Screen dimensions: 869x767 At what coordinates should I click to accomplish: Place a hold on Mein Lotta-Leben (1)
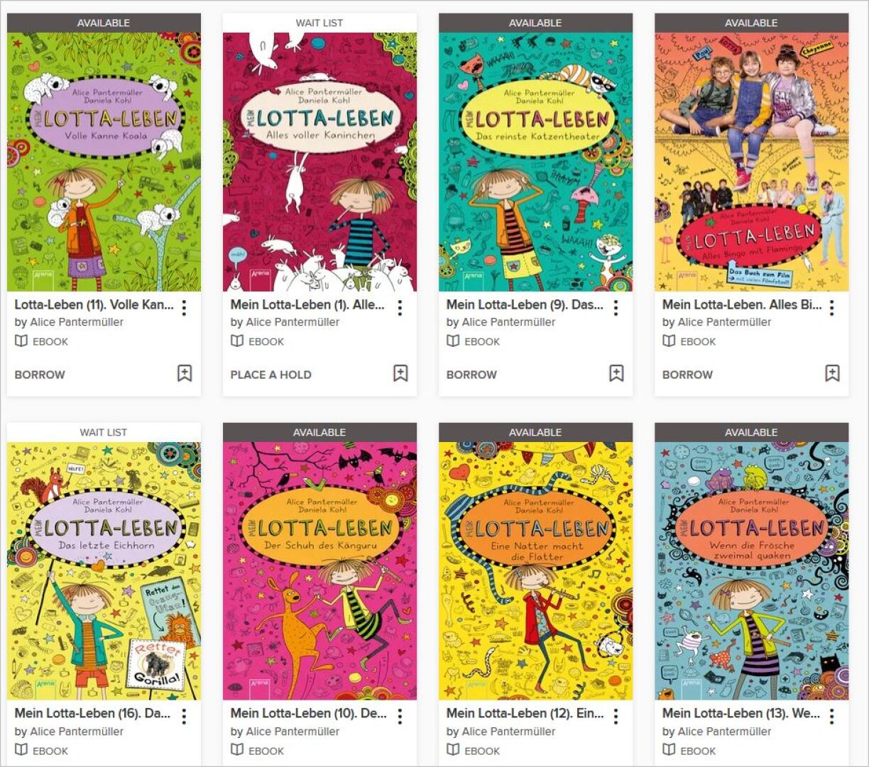coord(270,375)
